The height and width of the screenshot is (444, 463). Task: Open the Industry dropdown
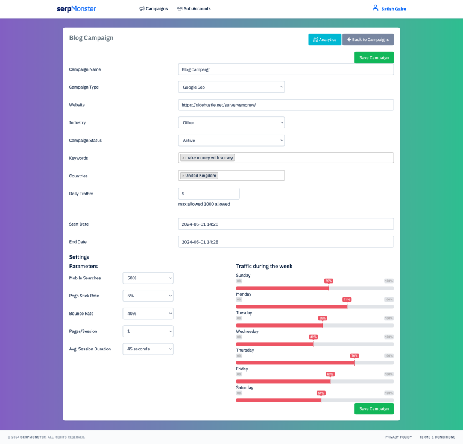click(231, 122)
